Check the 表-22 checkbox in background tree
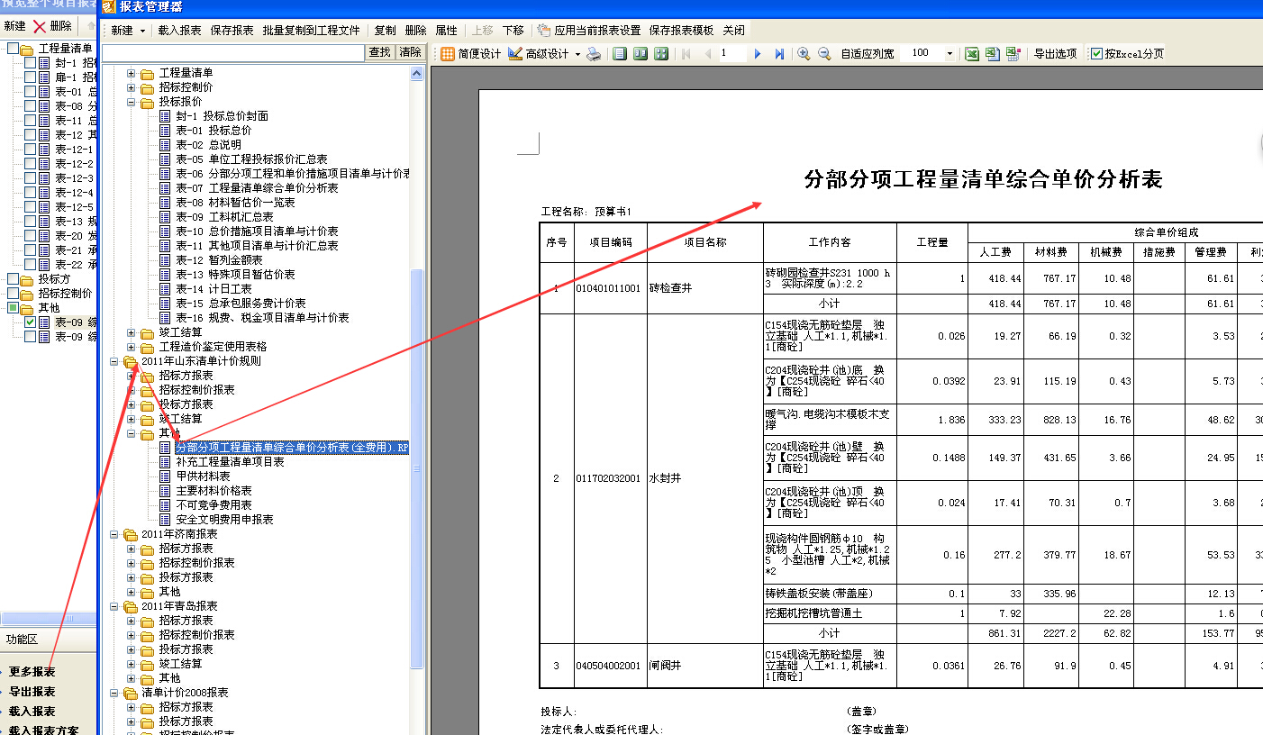 [30, 265]
